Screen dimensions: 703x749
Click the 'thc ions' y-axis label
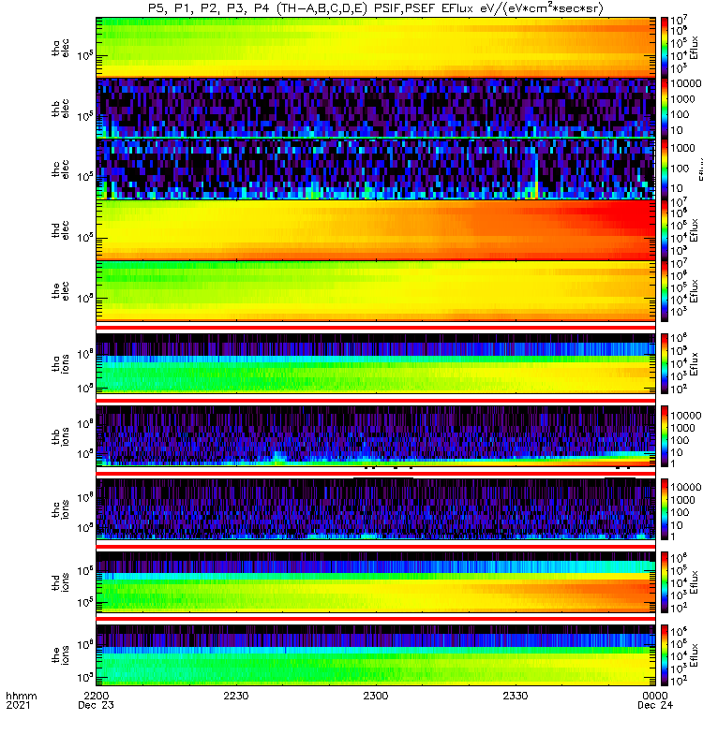click(60, 509)
